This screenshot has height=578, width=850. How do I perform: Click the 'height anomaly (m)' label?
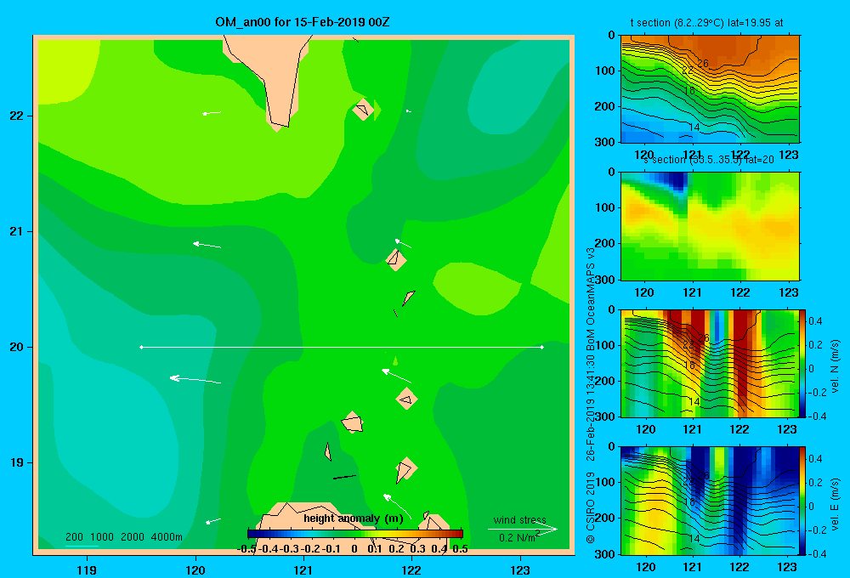click(x=354, y=518)
